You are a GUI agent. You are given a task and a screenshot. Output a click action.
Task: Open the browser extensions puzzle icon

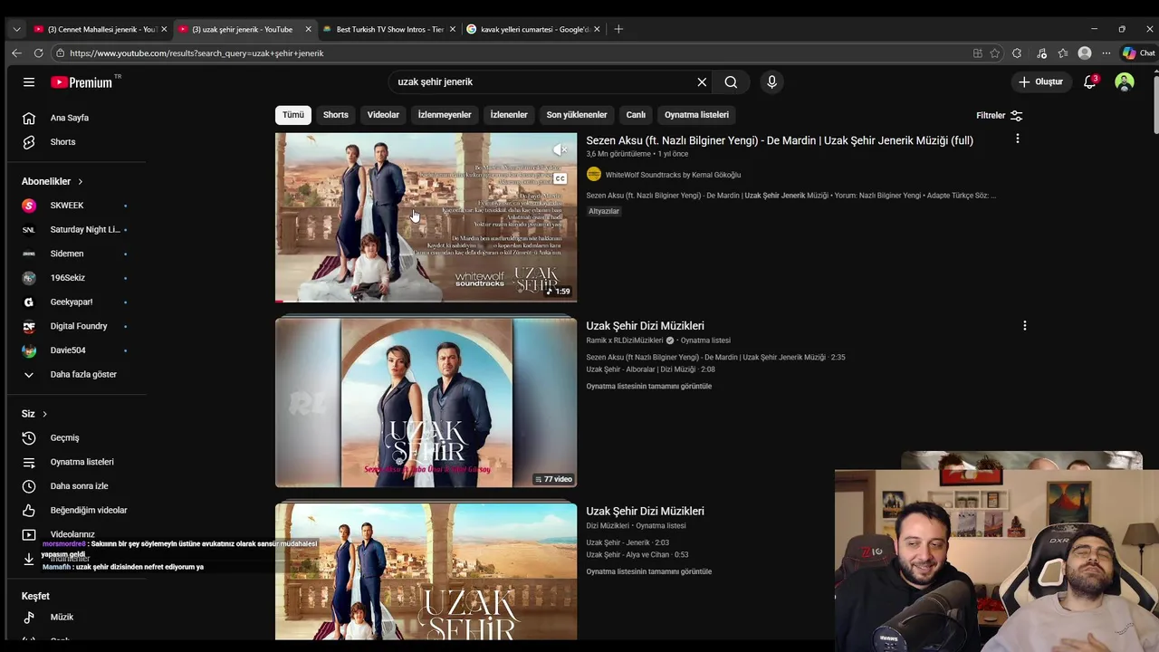1017,53
